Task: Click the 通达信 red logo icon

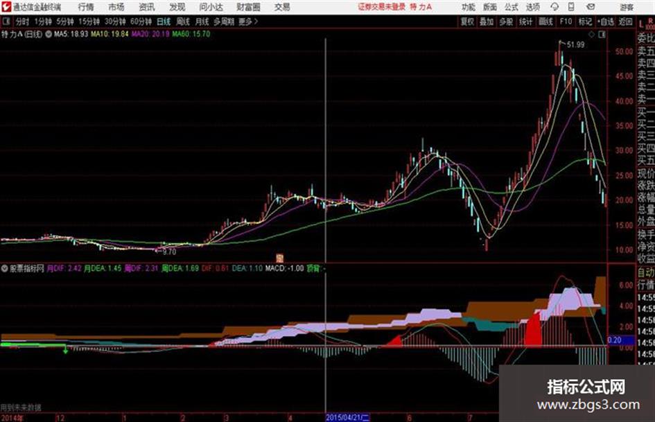Action: pos(6,7)
